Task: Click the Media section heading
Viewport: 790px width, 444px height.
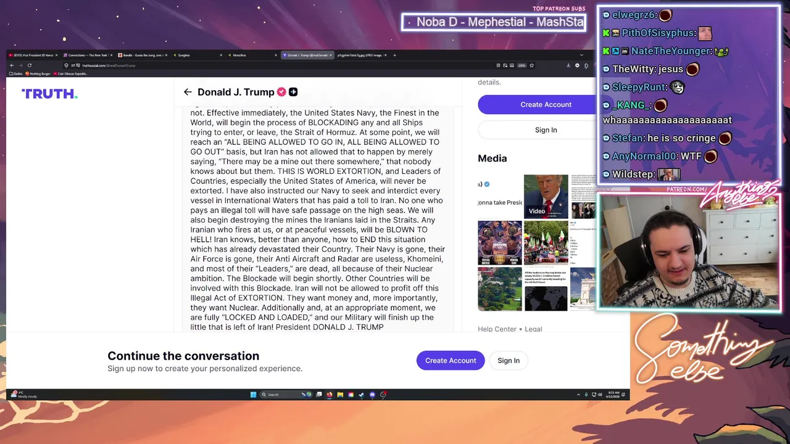Action: (x=492, y=158)
